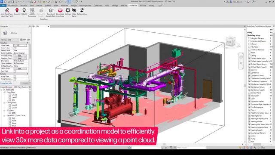Click the Revit application logo icon
The width and height of the screenshot is (275, 155).
click(2, 2)
